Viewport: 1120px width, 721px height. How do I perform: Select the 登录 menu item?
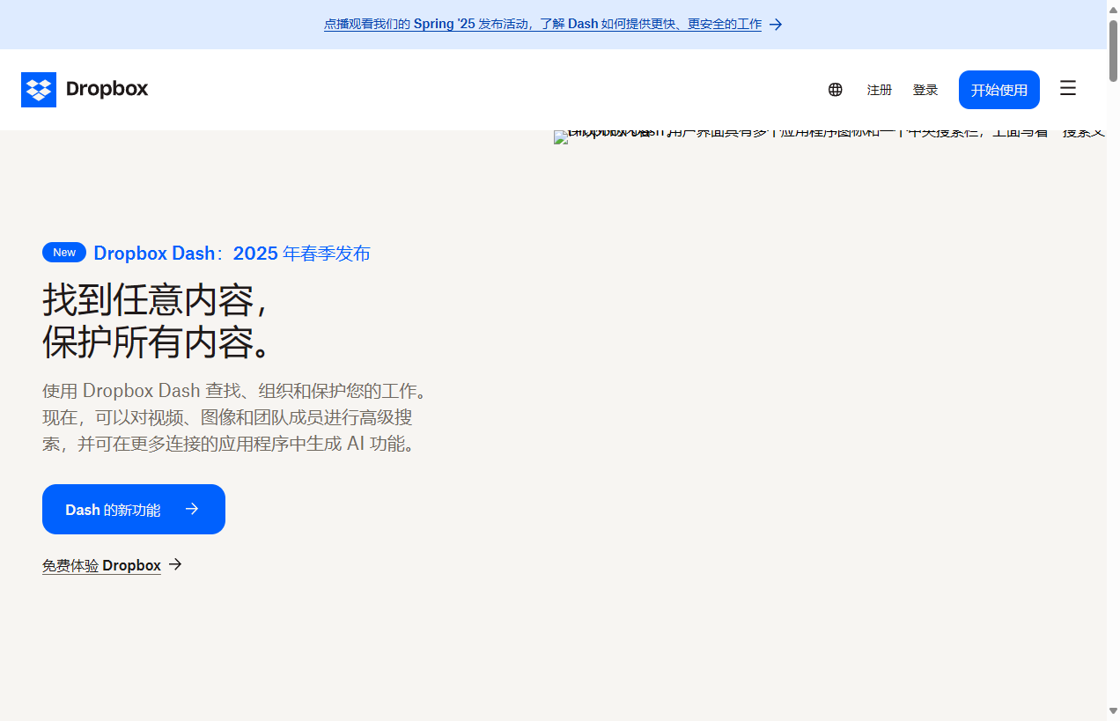coord(925,90)
